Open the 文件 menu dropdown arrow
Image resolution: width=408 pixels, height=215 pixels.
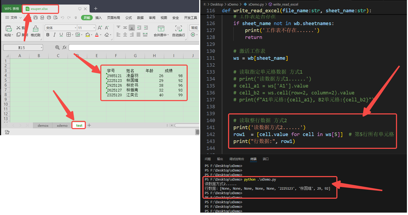(21, 18)
